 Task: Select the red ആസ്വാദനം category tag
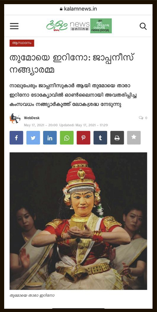(x=22, y=43)
